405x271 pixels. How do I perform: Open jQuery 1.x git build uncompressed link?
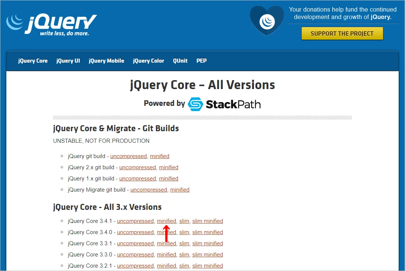[x=138, y=179]
